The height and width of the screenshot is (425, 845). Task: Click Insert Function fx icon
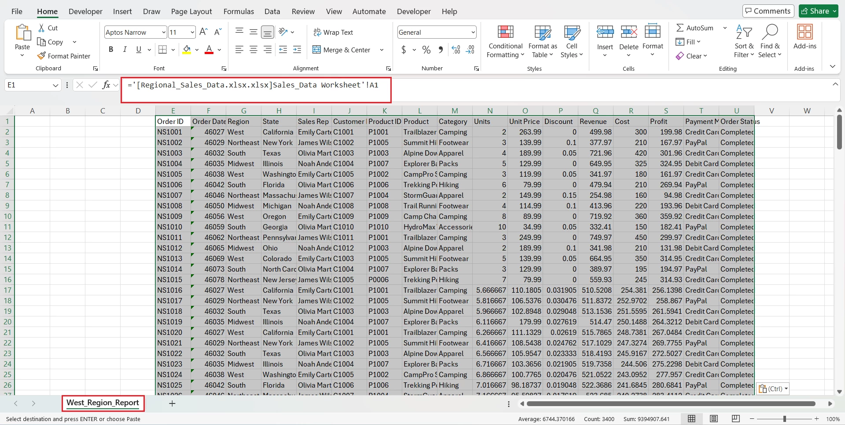click(x=106, y=85)
